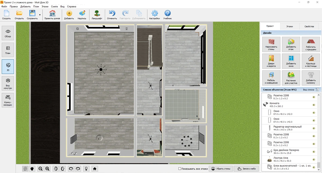This screenshot has height=173, width=322.
Task: Open Крыльцо и лестницы stairs tool
Action: (311, 61)
